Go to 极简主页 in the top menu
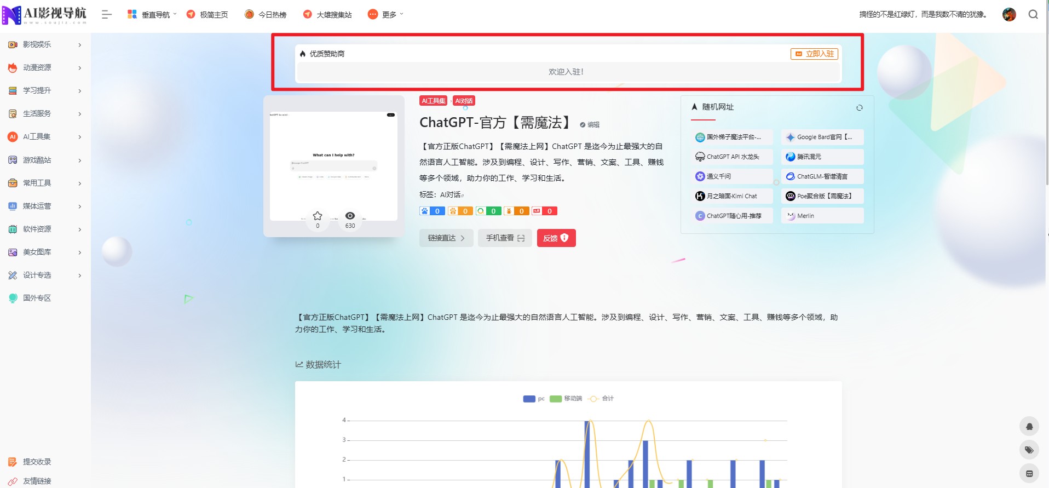 coord(207,15)
